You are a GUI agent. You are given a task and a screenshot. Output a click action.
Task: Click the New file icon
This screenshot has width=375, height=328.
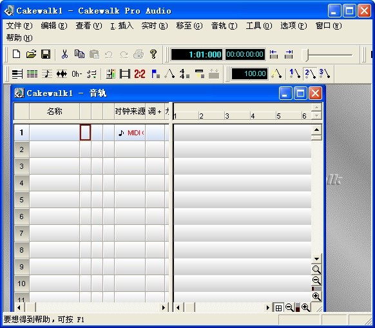pos(16,54)
